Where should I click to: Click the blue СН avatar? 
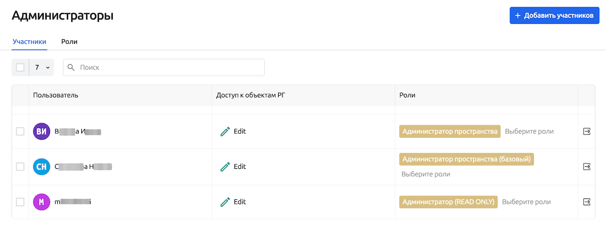point(41,167)
